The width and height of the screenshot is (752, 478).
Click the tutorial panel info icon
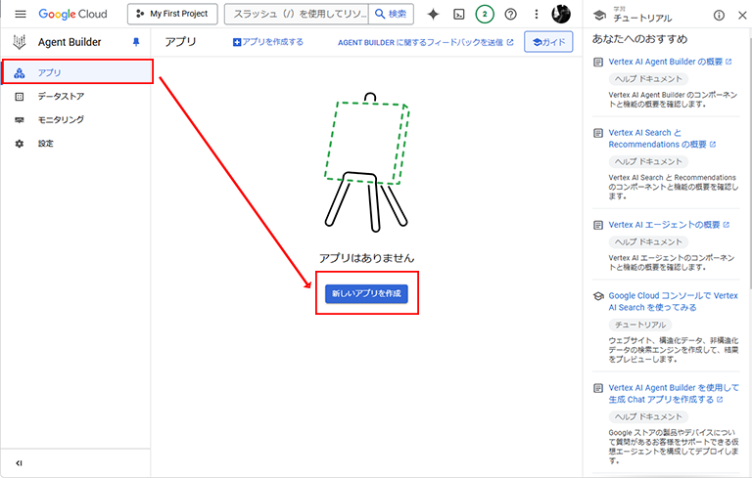(719, 16)
